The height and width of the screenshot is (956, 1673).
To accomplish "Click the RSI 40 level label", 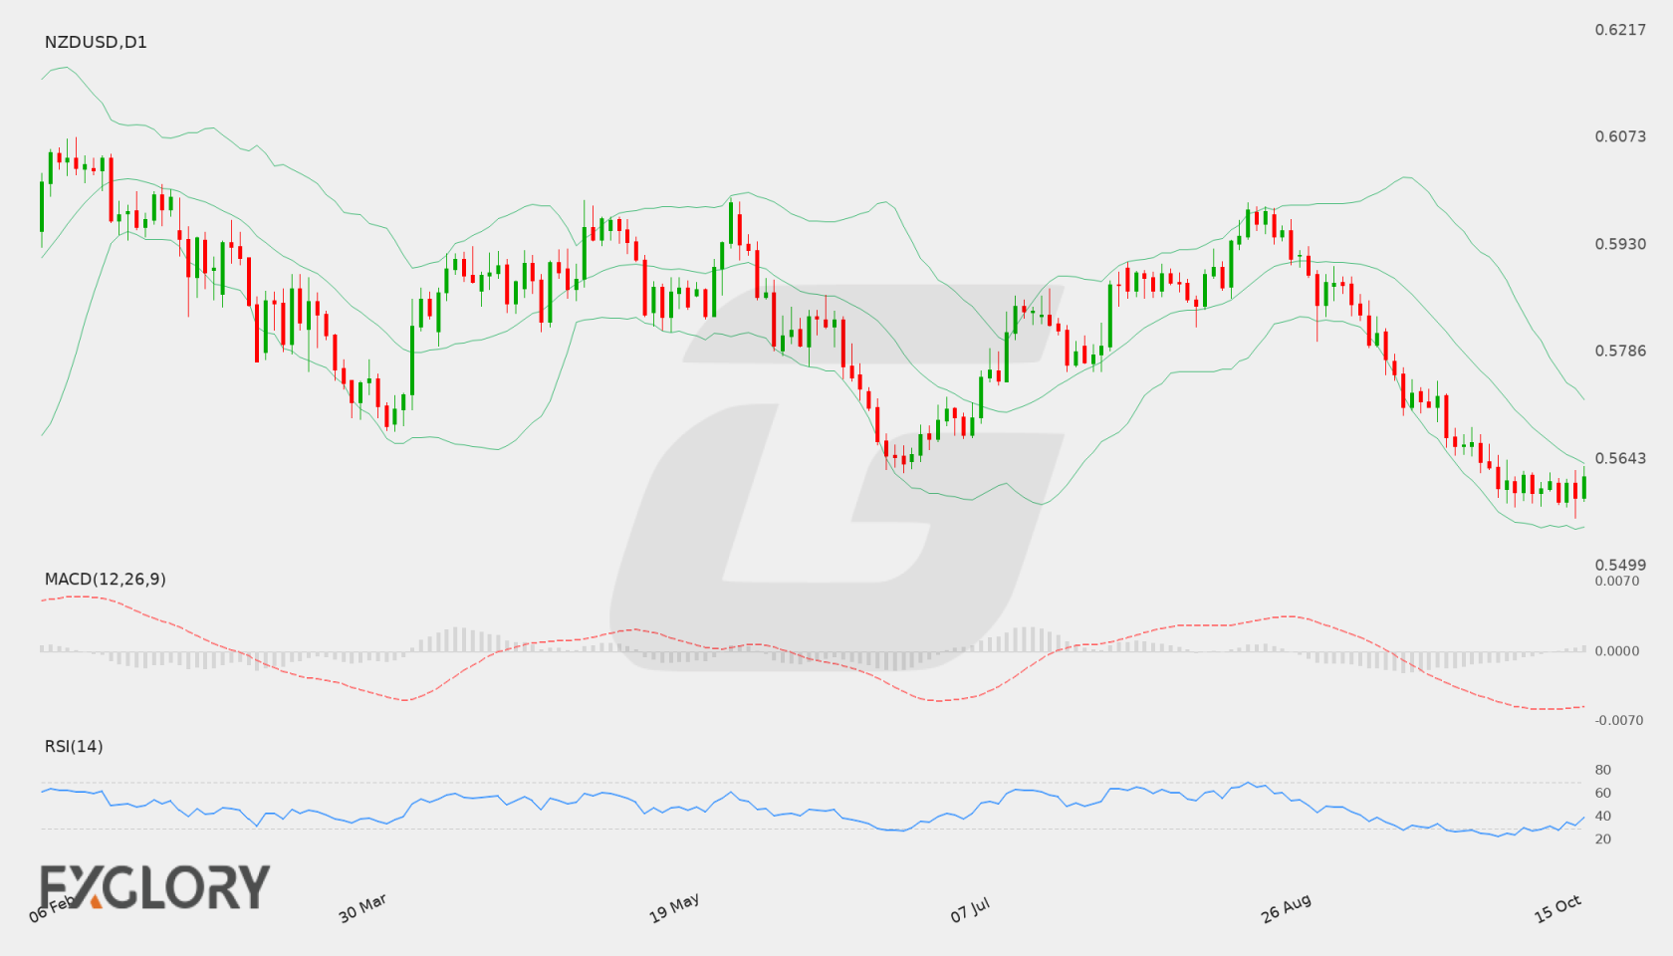I will coord(1603,816).
